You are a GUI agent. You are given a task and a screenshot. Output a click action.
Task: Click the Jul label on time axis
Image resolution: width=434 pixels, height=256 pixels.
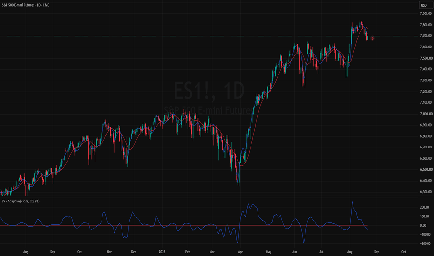pos(321,252)
